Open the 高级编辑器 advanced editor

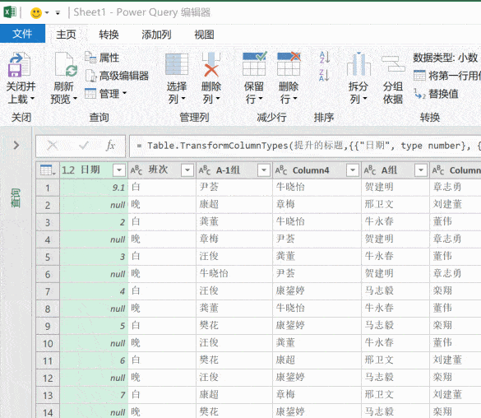click(x=117, y=76)
